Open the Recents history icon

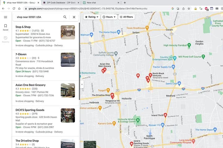coord(6,39)
